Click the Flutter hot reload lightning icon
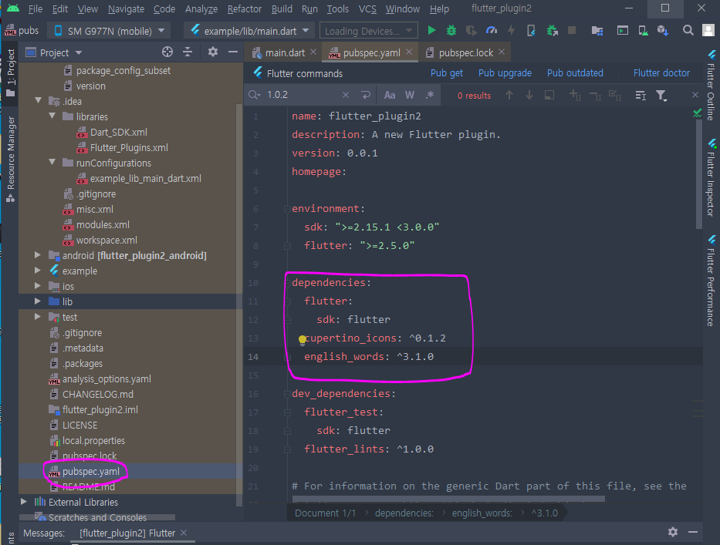The height and width of the screenshot is (545, 720). click(x=511, y=31)
